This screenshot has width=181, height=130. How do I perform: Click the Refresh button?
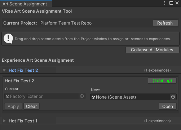tap(165, 23)
